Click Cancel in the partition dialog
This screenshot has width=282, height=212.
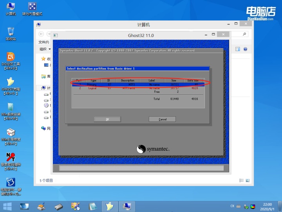[163, 119]
